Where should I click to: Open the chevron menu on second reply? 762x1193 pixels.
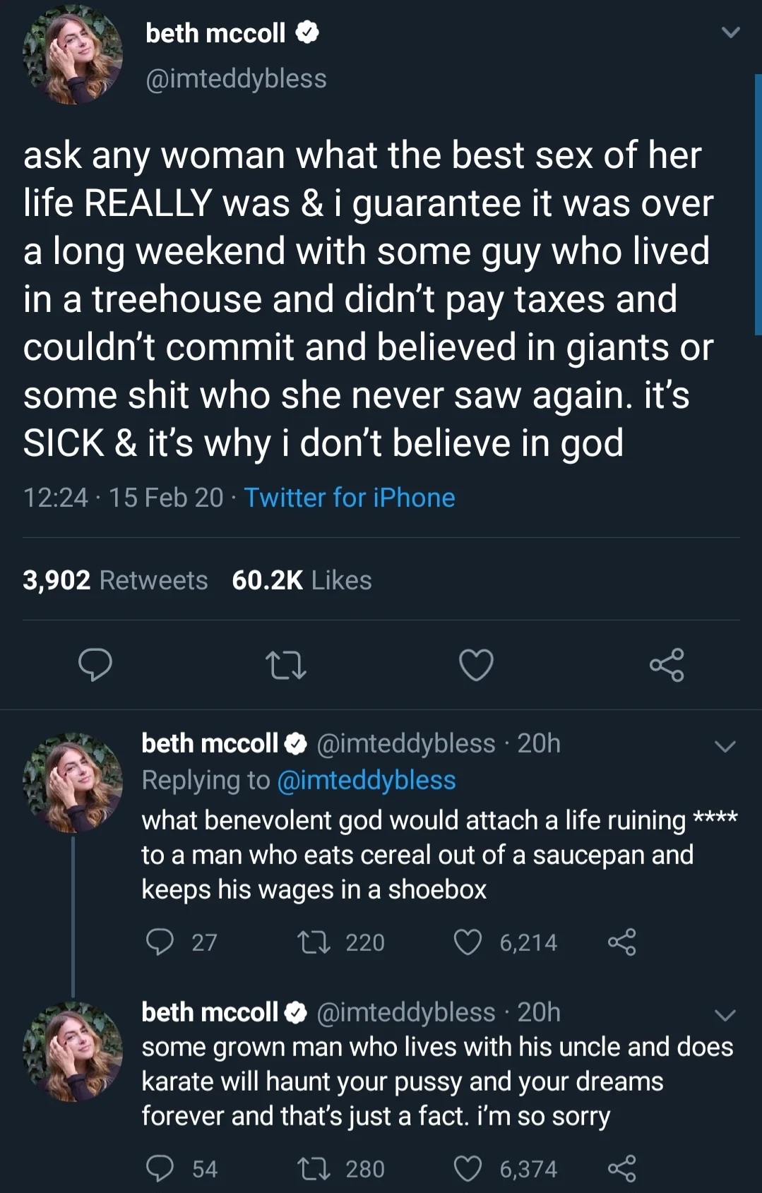(725, 1015)
